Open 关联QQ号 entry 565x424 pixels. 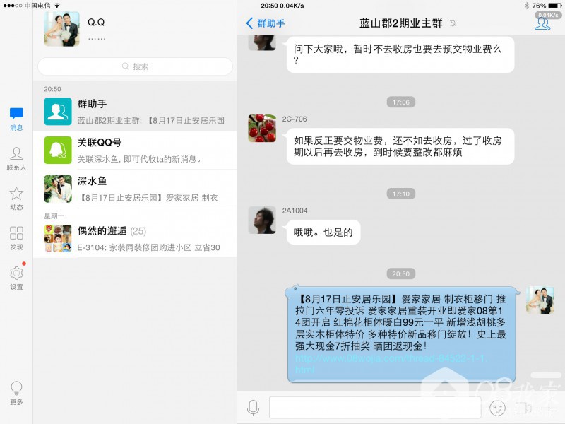tap(135, 150)
